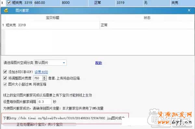
Task: Click the 680.00 price cell in background table
Action: click(x=47, y=3)
